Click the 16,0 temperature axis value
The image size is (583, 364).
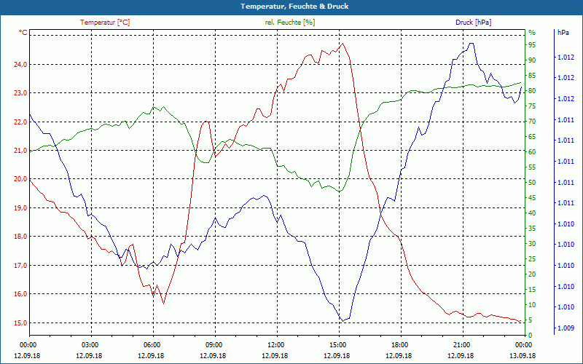tap(21, 294)
